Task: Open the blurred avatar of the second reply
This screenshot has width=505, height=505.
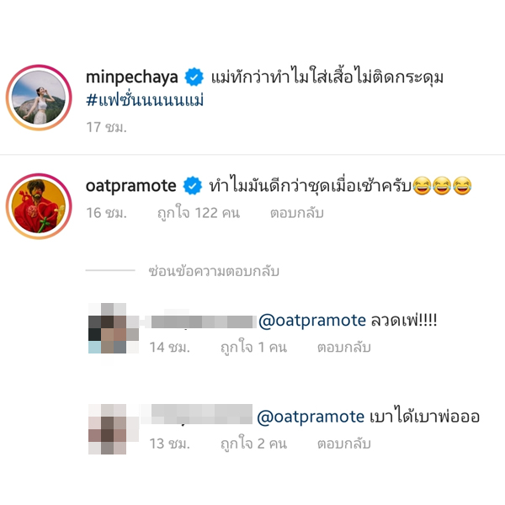Action: point(114,429)
